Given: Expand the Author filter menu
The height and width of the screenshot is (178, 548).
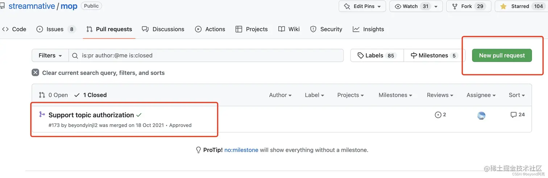Looking at the screenshot, I should [280, 95].
